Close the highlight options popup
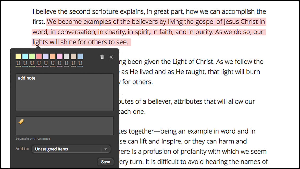 111,57
